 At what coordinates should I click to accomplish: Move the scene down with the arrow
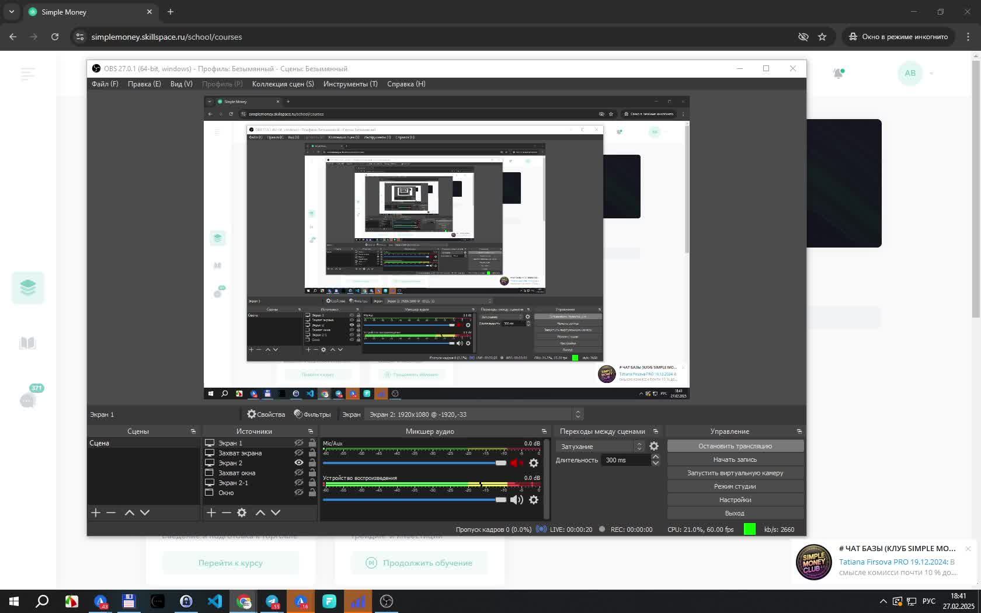click(145, 513)
